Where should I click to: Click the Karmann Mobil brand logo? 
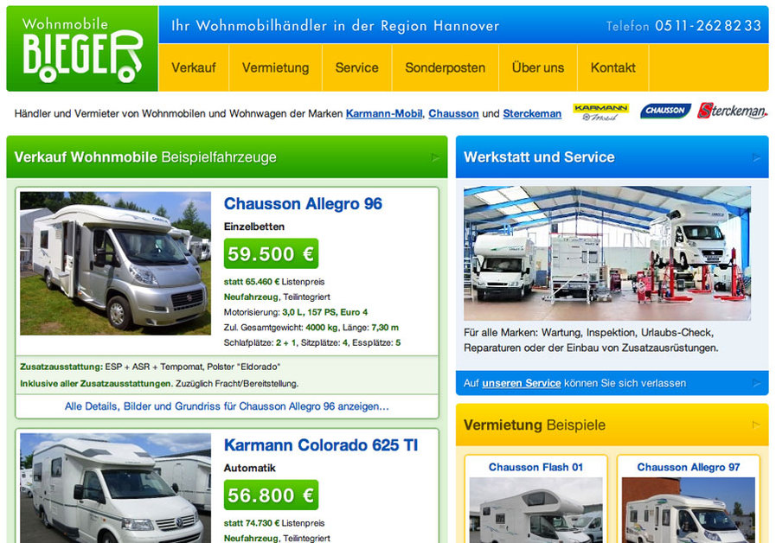600,112
